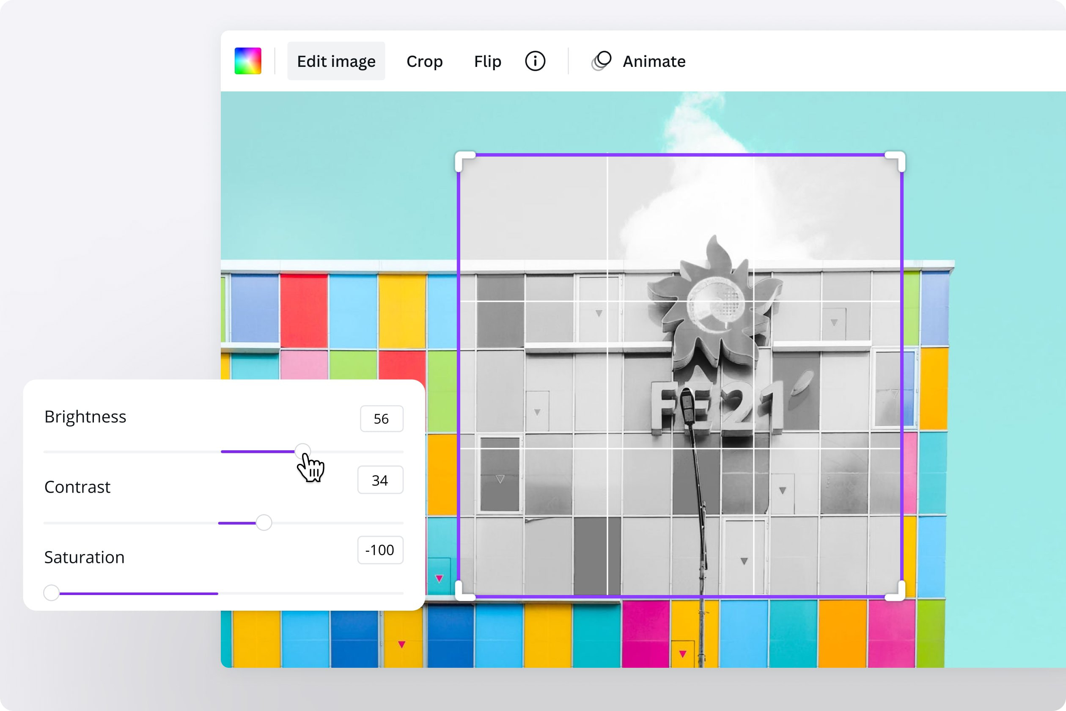Image resolution: width=1066 pixels, height=711 pixels.
Task: Click the Contrast slider handle
Action: tap(264, 522)
